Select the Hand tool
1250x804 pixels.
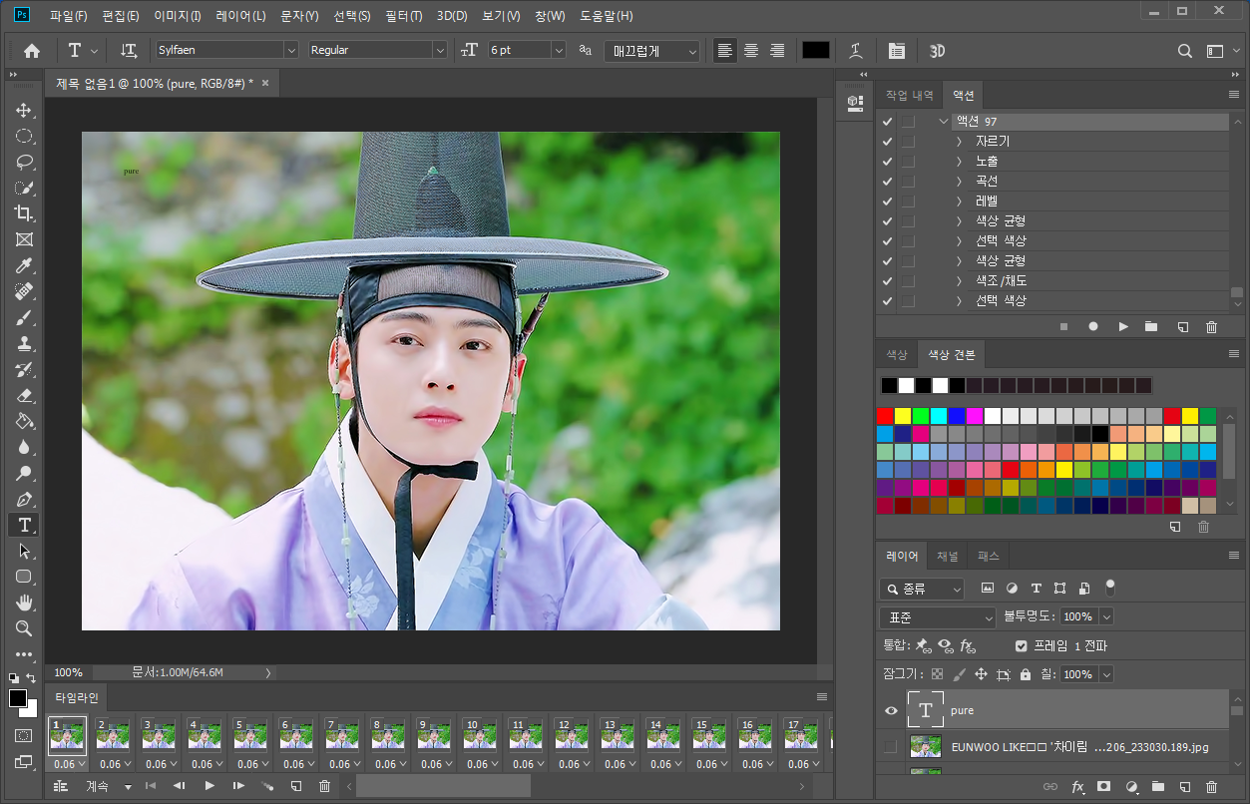(x=24, y=603)
